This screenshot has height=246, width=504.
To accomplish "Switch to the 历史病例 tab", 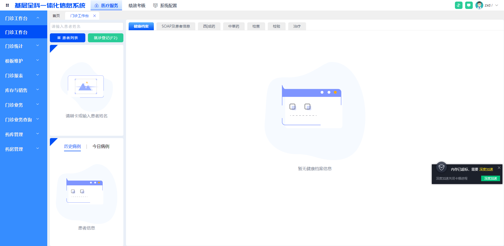I will point(72,146).
